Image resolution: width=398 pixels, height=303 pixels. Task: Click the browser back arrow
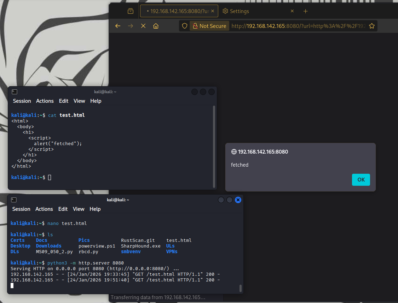click(118, 26)
